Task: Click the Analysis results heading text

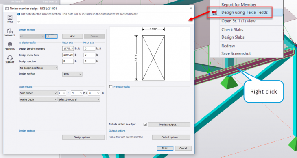Action: point(27,42)
